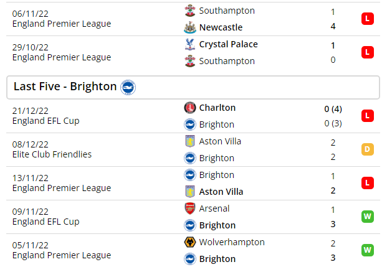The height and width of the screenshot is (267, 387).
Task: Click the Brighton crest in section header
Action: tap(128, 87)
